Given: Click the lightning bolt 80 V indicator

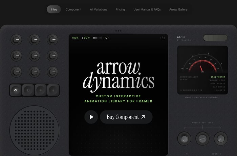Looking at the screenshot, I should pyautogui.click(x=86, y=38).
